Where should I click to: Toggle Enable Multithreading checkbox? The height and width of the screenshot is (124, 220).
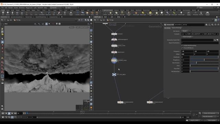[182, 45]
